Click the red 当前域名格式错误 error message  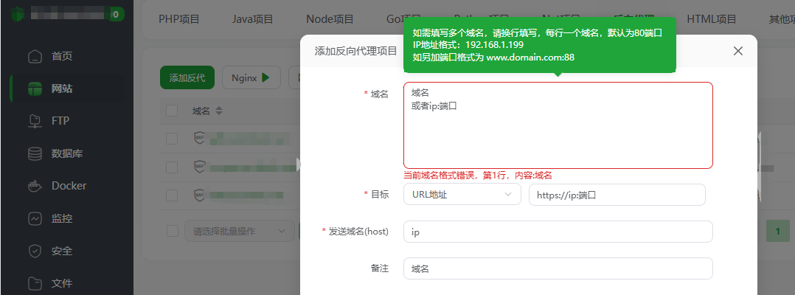478,176
